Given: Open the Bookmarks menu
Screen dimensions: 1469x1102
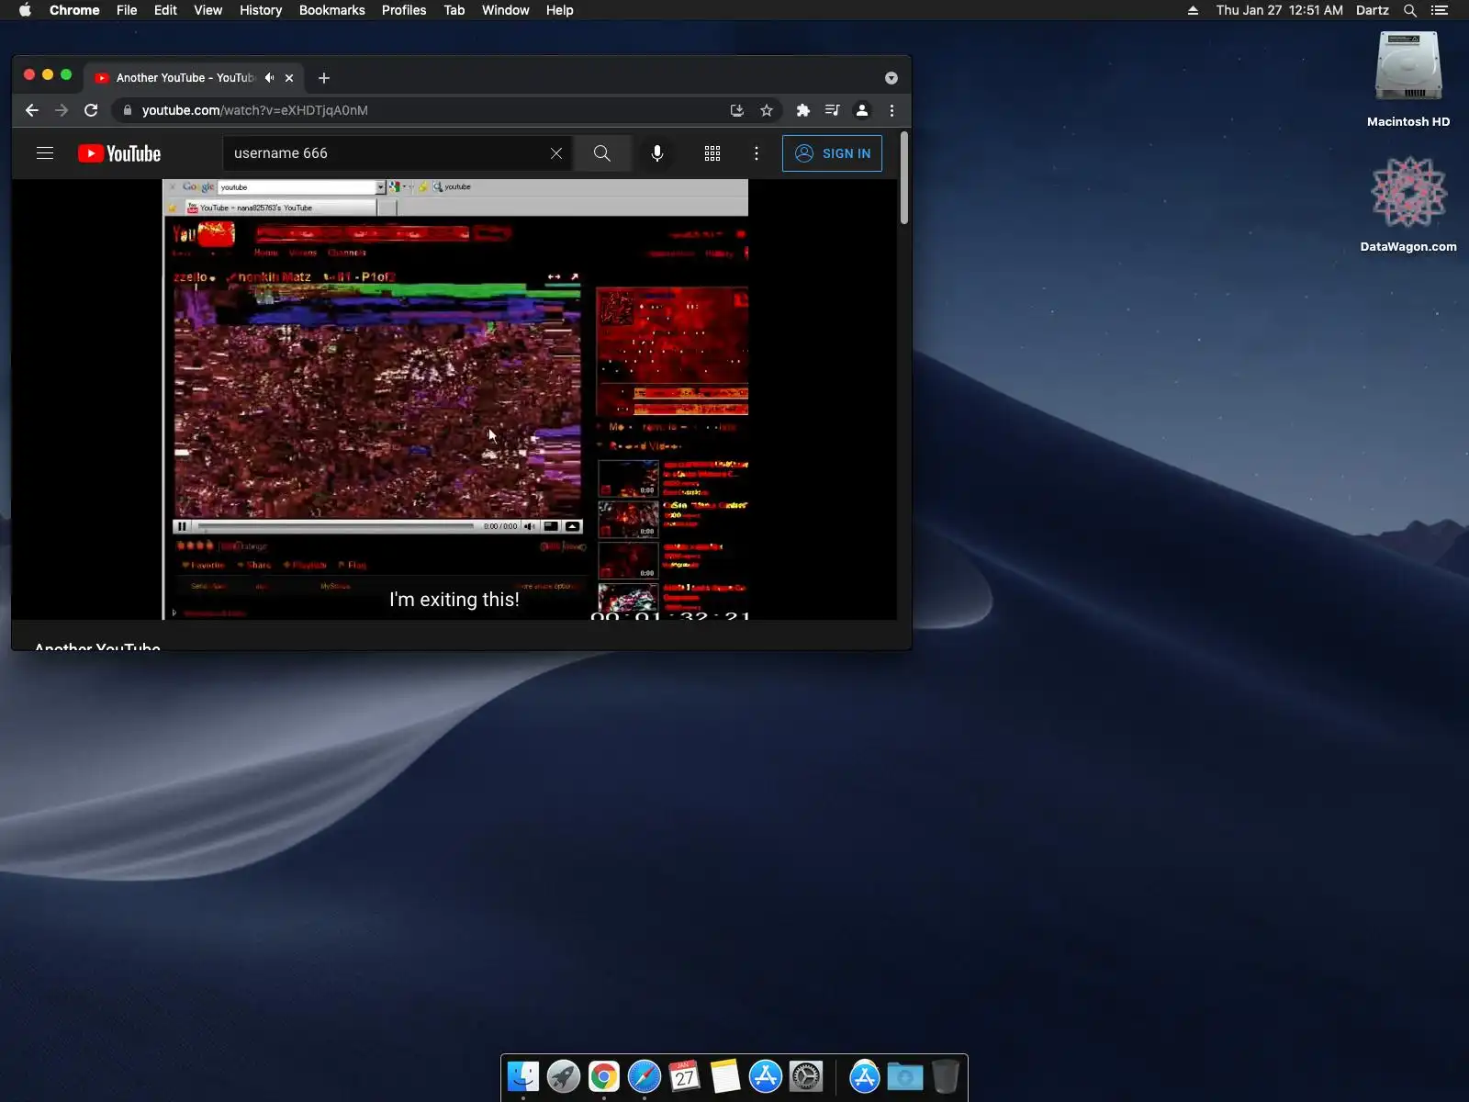Looking at the screenshot, I should 332,10.
